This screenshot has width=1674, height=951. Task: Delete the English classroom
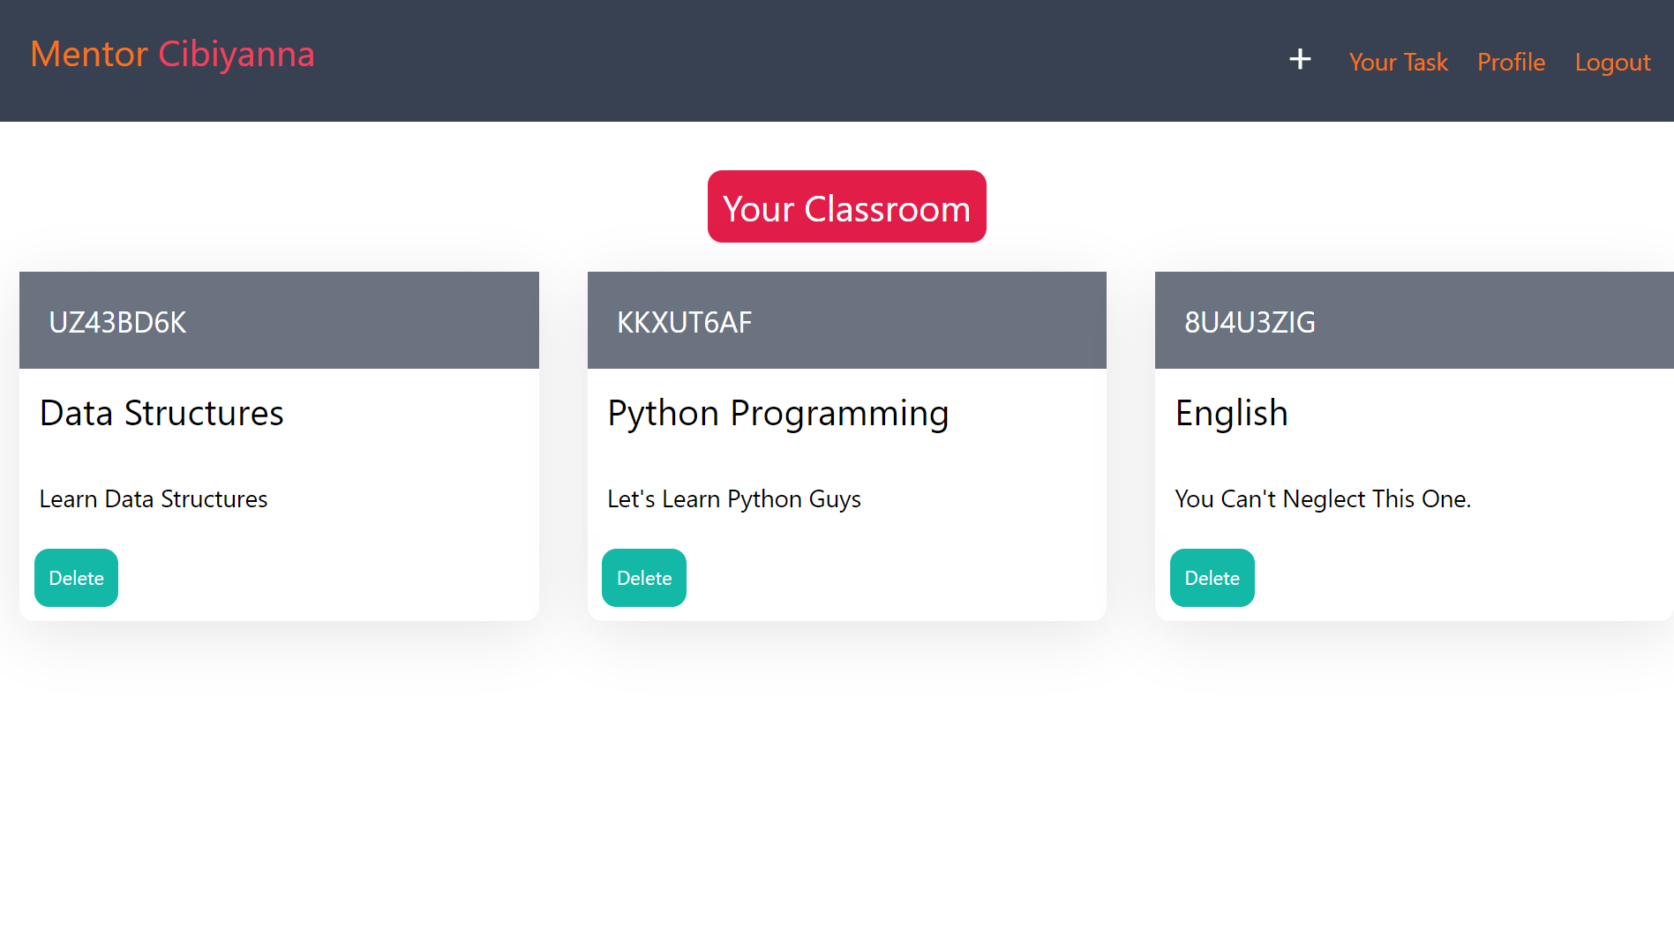(x=1212, y=578)
